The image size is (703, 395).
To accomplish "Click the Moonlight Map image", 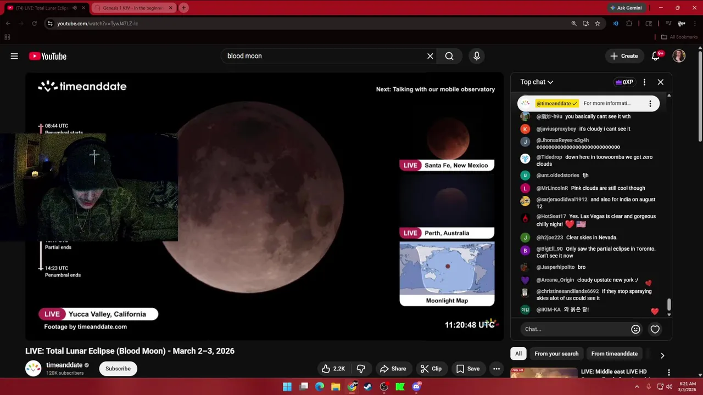I will click(447, 269).
